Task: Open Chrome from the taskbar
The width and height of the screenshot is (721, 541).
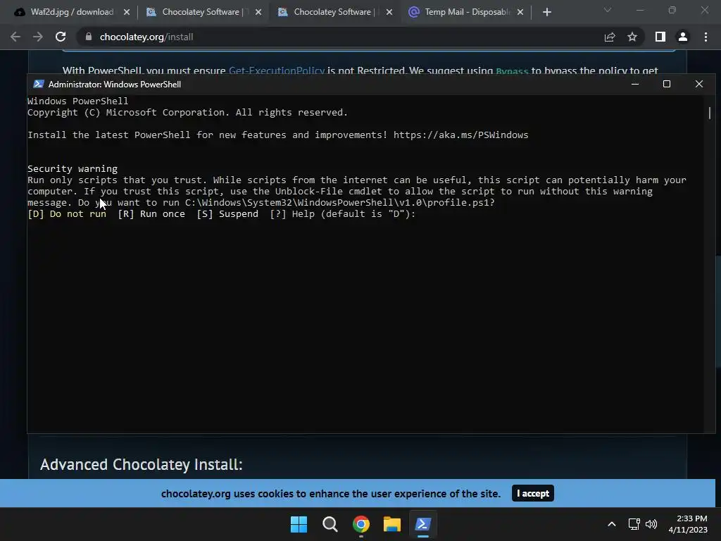Action: click(x=361, y=524)
